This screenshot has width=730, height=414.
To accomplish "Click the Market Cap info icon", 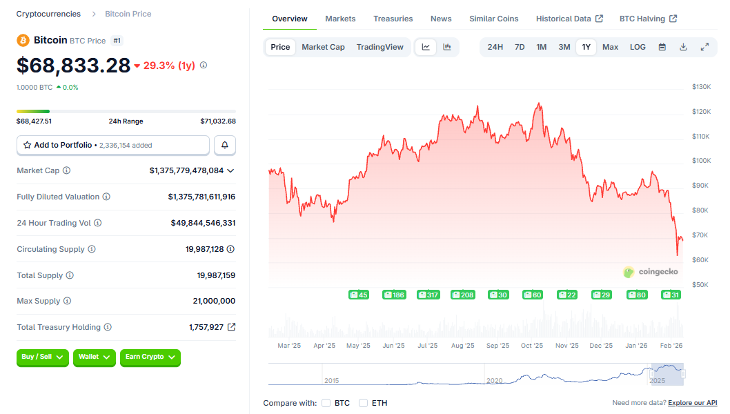I will (x=66, y=170).
